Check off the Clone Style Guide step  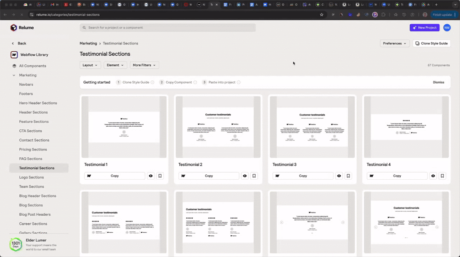click(x=152, y=82)
